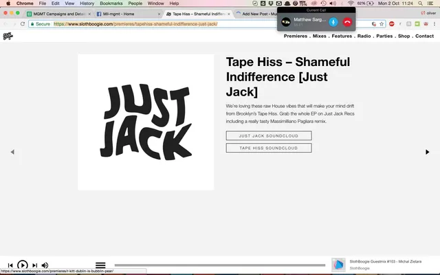
Task: Open the Bookmarks menu
Action: click(111, 3)
